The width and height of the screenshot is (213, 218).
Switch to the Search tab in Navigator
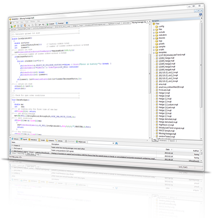click(x=172, y=141)
